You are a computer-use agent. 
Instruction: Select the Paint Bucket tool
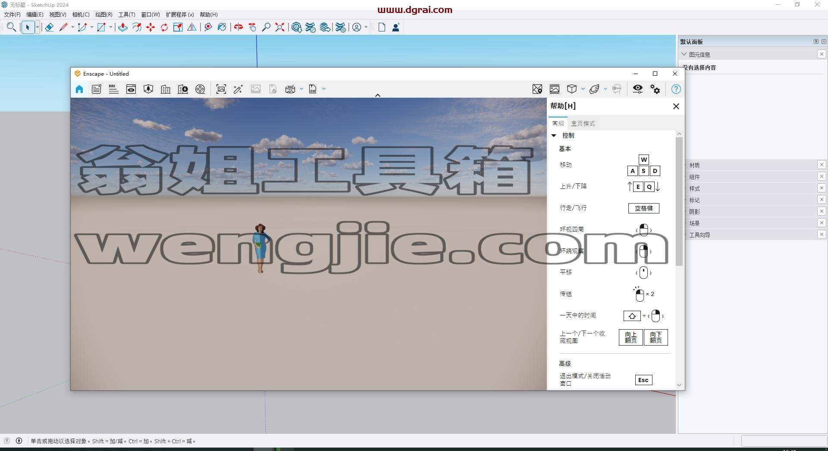222,28
